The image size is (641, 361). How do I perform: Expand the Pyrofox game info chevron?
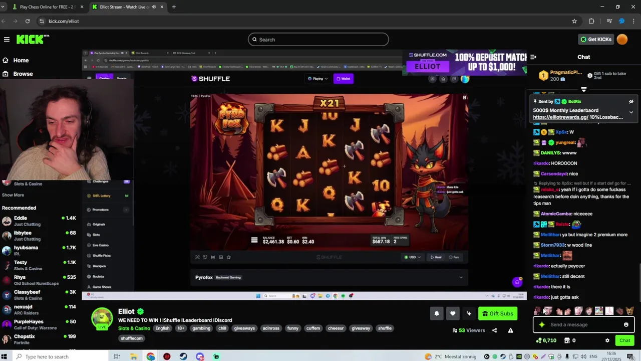pos(461,277)
